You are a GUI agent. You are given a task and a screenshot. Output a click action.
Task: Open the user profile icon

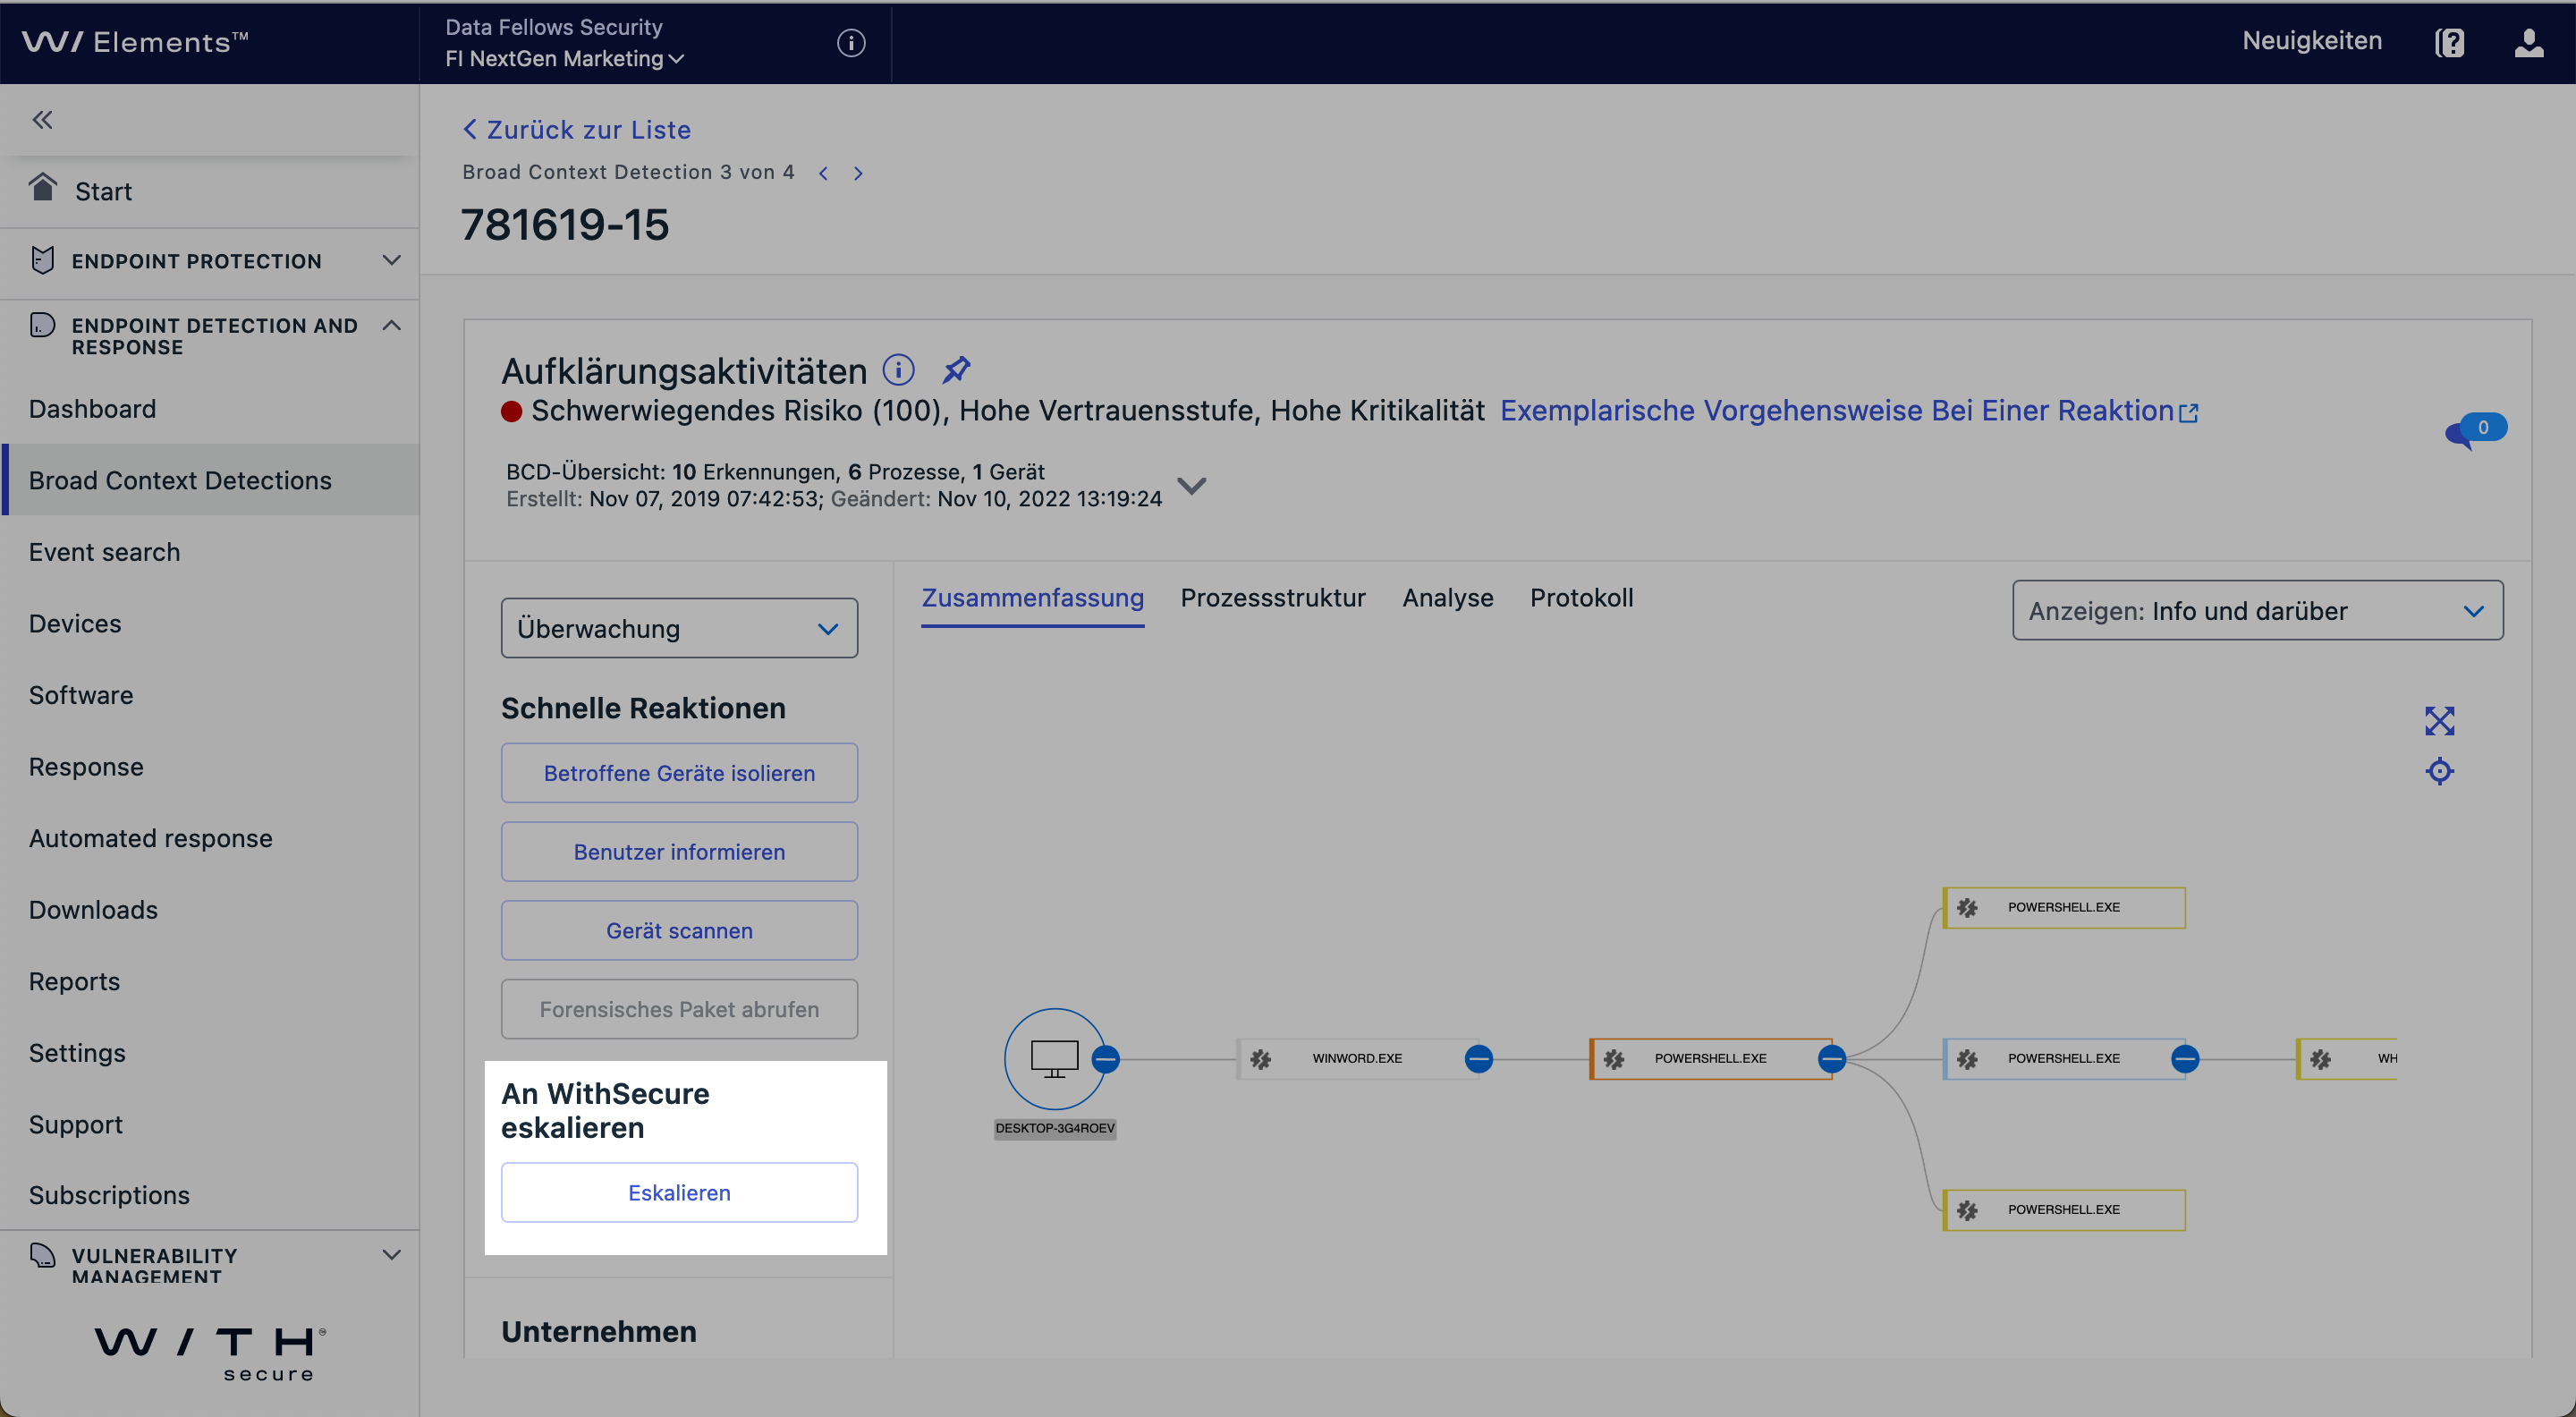[2529, 42]
